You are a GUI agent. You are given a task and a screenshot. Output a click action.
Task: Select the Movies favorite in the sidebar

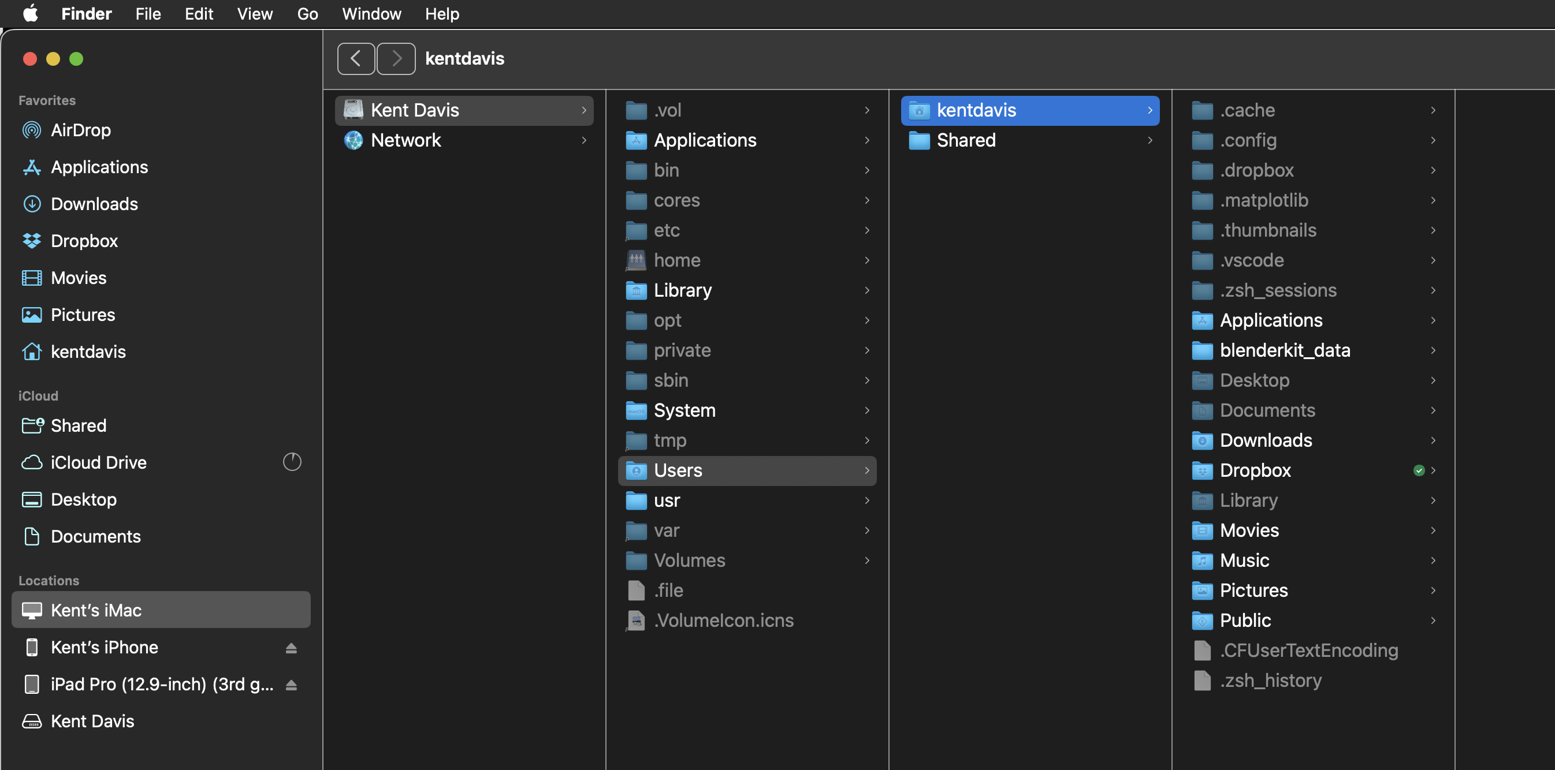pos(79,278)
